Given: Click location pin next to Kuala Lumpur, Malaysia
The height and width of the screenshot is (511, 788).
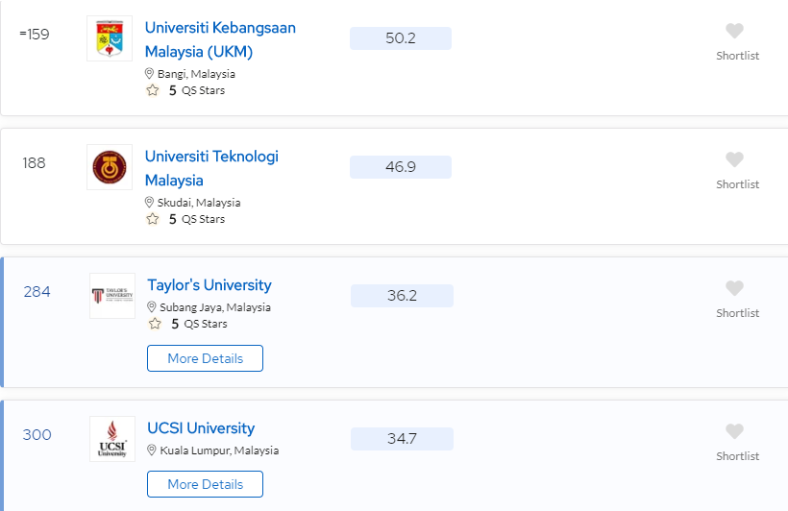Looking at the screenshot, I should [x=151, y=450].
